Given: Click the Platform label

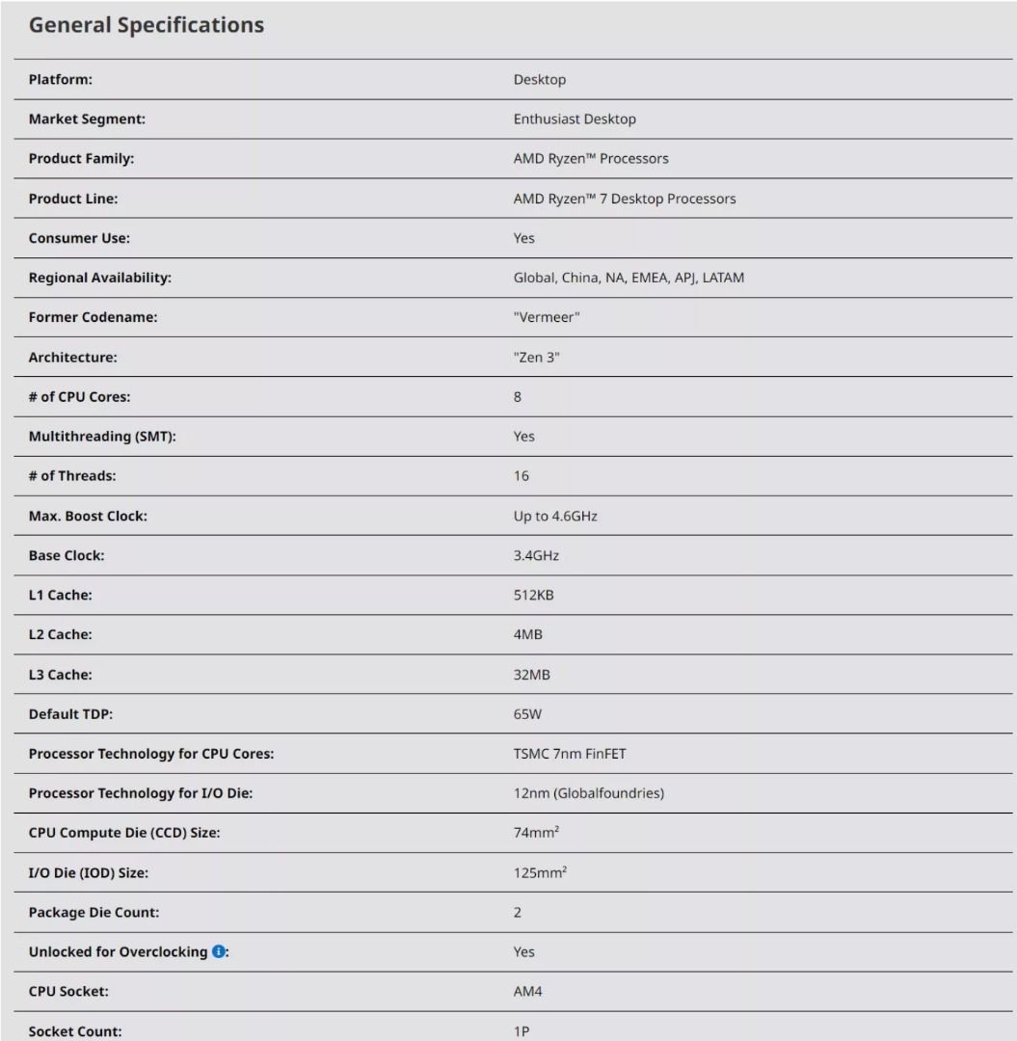Looking at the screenshot, I should click(x=61, y=80).
